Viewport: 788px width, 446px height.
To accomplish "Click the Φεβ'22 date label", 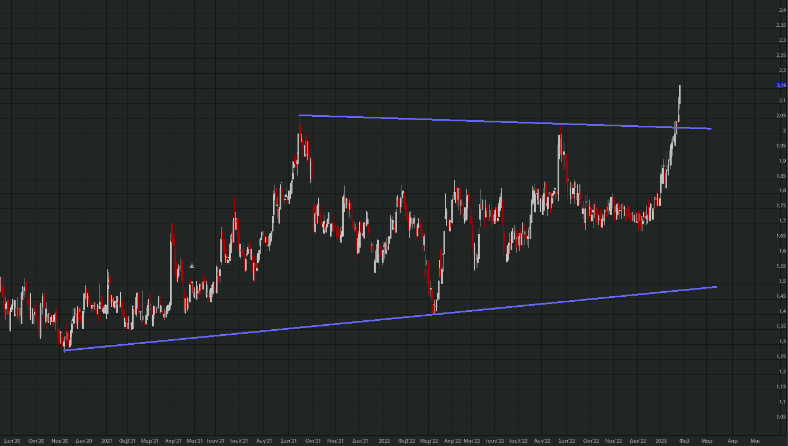I will point(407,441).
